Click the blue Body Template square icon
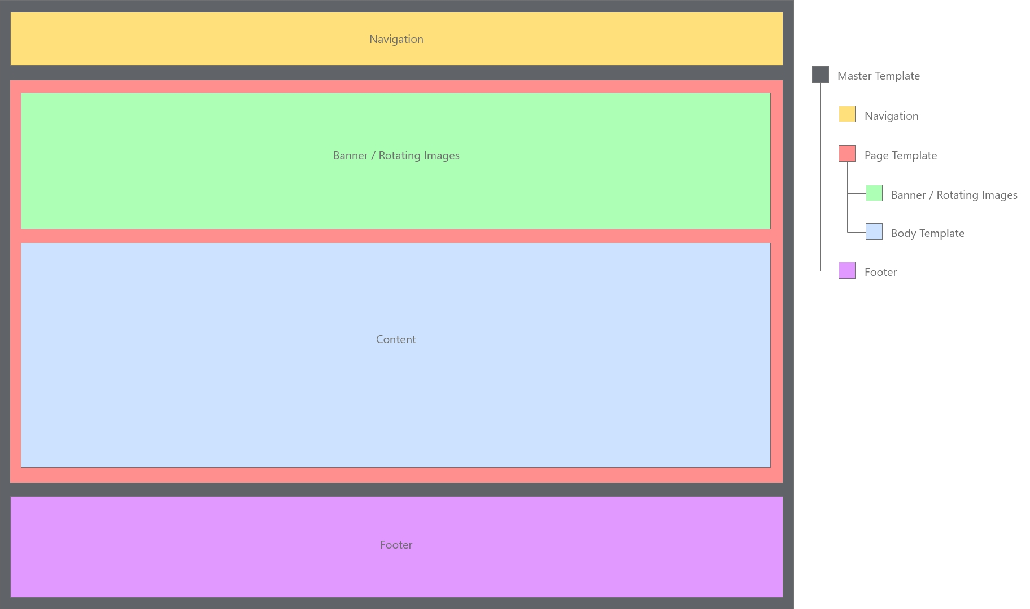Screen dimensions: 1030x609 [x=874, y=231]
